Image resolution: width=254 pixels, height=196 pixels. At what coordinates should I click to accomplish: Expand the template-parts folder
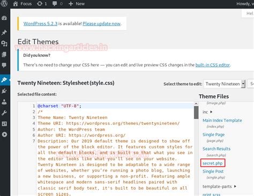tap(219, 186)
